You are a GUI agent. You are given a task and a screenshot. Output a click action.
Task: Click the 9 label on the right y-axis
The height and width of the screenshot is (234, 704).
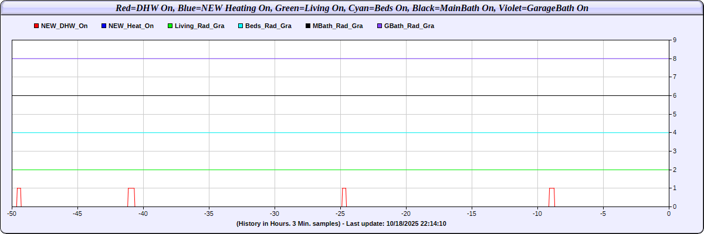[675, 40]
